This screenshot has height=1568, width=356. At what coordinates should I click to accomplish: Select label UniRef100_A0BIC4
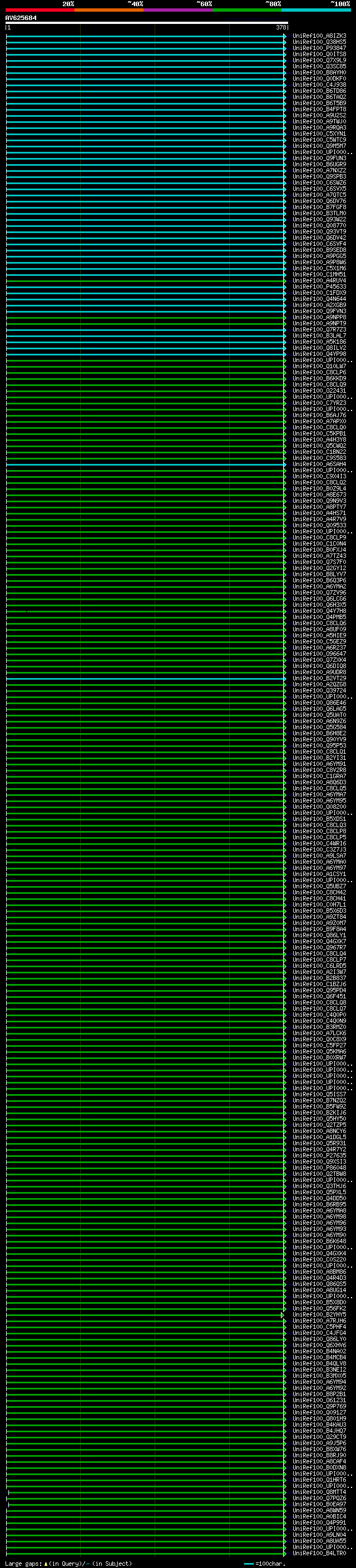(x=319, y=1517)
